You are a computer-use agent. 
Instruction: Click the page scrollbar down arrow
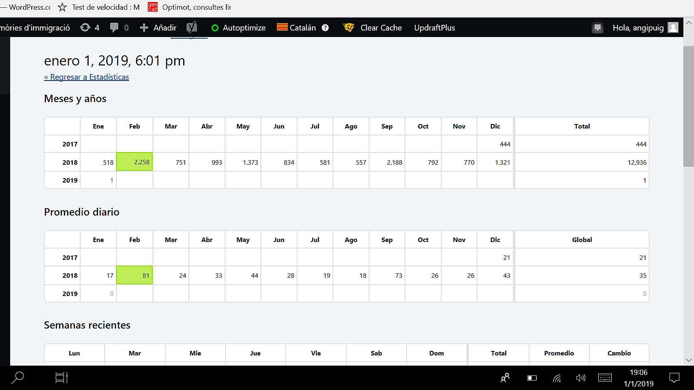coord(689,360)
